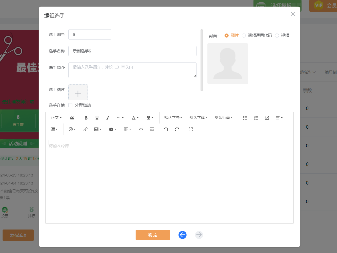Insert a code block
This screenshot has height=253, width=337.
tap(141, 129)
